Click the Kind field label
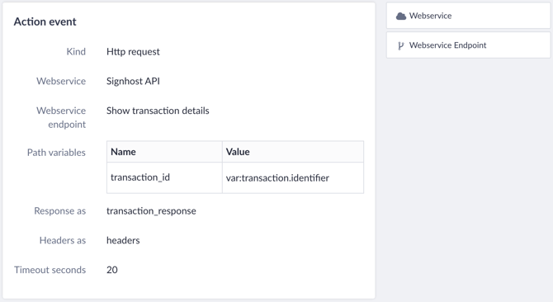The image size is (553, 302). (76, 52)
